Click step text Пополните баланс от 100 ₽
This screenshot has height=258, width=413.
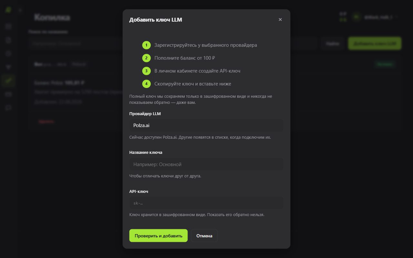click(185, 58)
